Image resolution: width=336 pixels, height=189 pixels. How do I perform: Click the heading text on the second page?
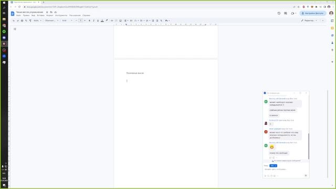click(x=135, y=73)
